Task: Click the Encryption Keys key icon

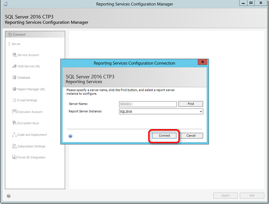Action: 14,123
